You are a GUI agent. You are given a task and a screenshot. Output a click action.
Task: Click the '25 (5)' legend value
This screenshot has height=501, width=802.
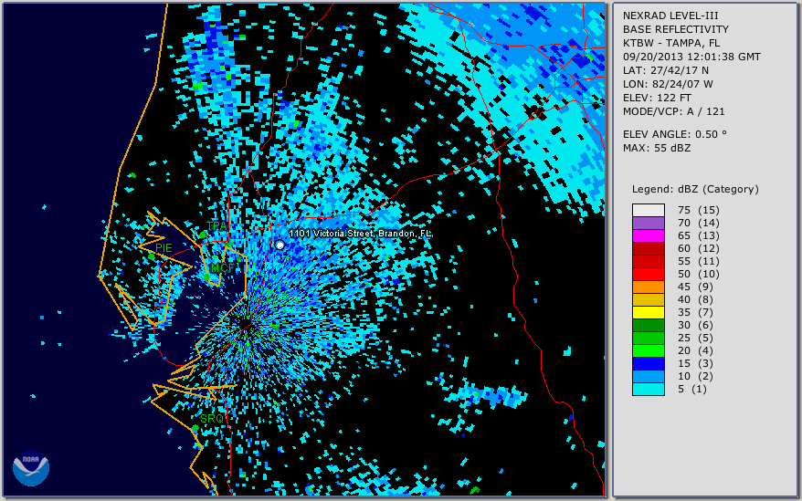[x=695, y=338]
